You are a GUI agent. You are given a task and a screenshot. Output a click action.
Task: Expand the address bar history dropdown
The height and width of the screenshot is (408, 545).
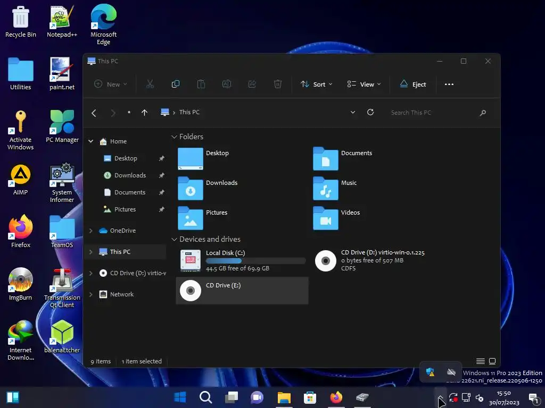[353, 113]
